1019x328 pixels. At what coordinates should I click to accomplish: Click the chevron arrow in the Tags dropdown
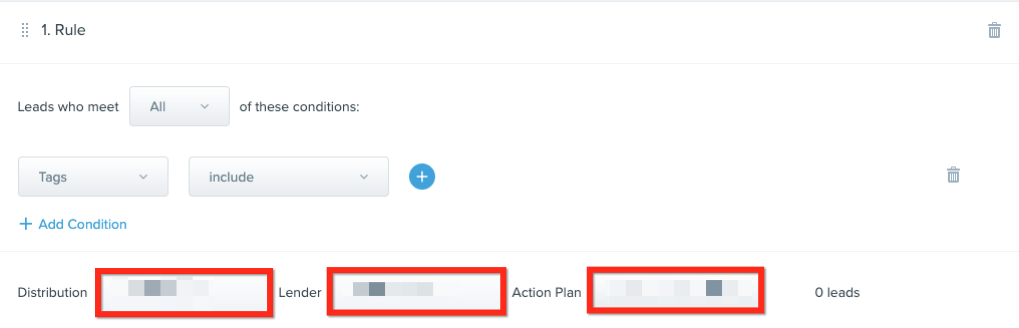[143, 177]
